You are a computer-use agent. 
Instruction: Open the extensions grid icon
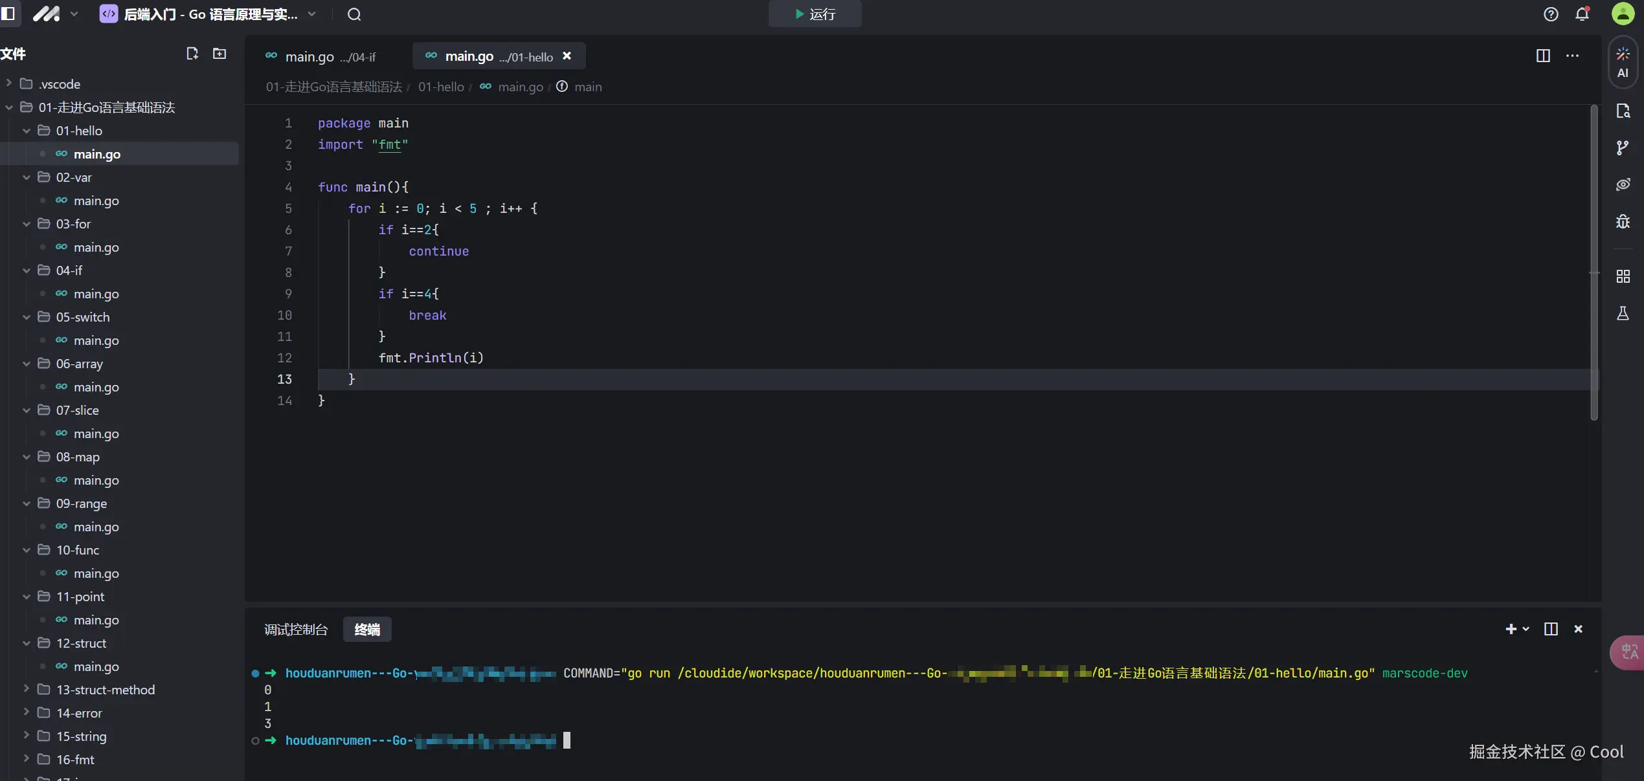click(x=1622, y=277)
